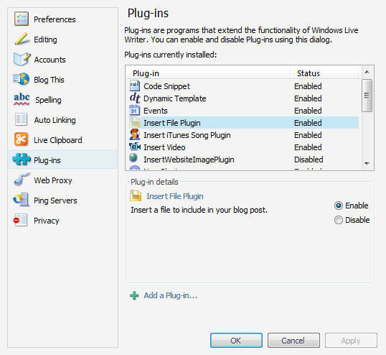Click the Apply button

(x=351, y=341)
